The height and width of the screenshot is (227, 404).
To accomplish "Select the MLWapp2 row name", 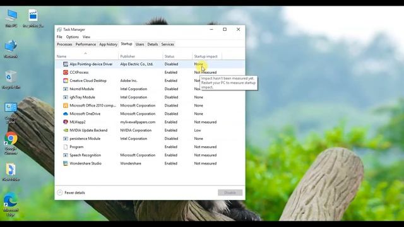I will click(78, 122).
